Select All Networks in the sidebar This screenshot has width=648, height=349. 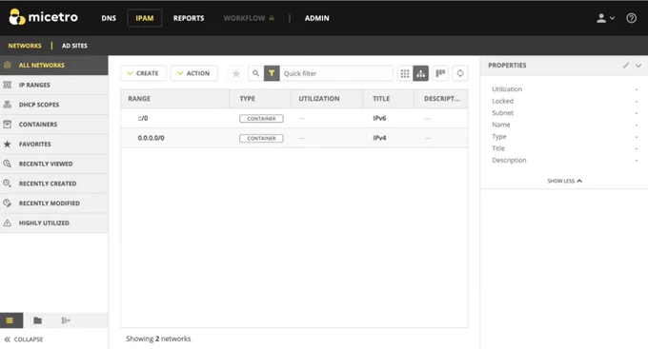54,66
